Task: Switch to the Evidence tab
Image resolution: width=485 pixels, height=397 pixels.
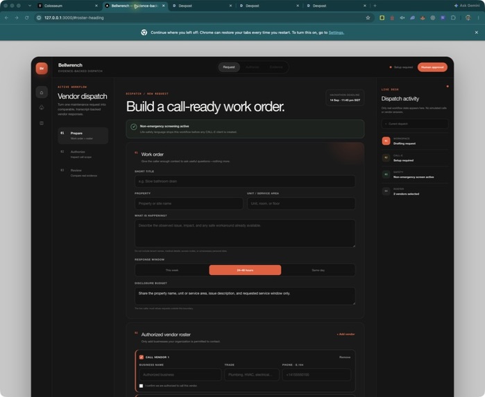Action: coord(276,67)
